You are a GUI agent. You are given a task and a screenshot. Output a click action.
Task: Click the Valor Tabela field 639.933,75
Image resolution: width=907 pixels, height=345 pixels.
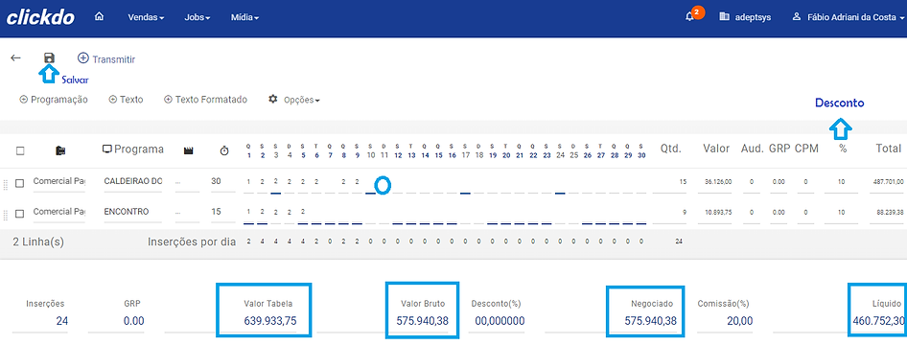pos(264,321)
